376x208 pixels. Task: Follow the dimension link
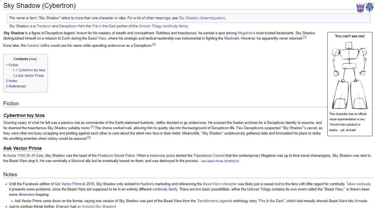26,194
